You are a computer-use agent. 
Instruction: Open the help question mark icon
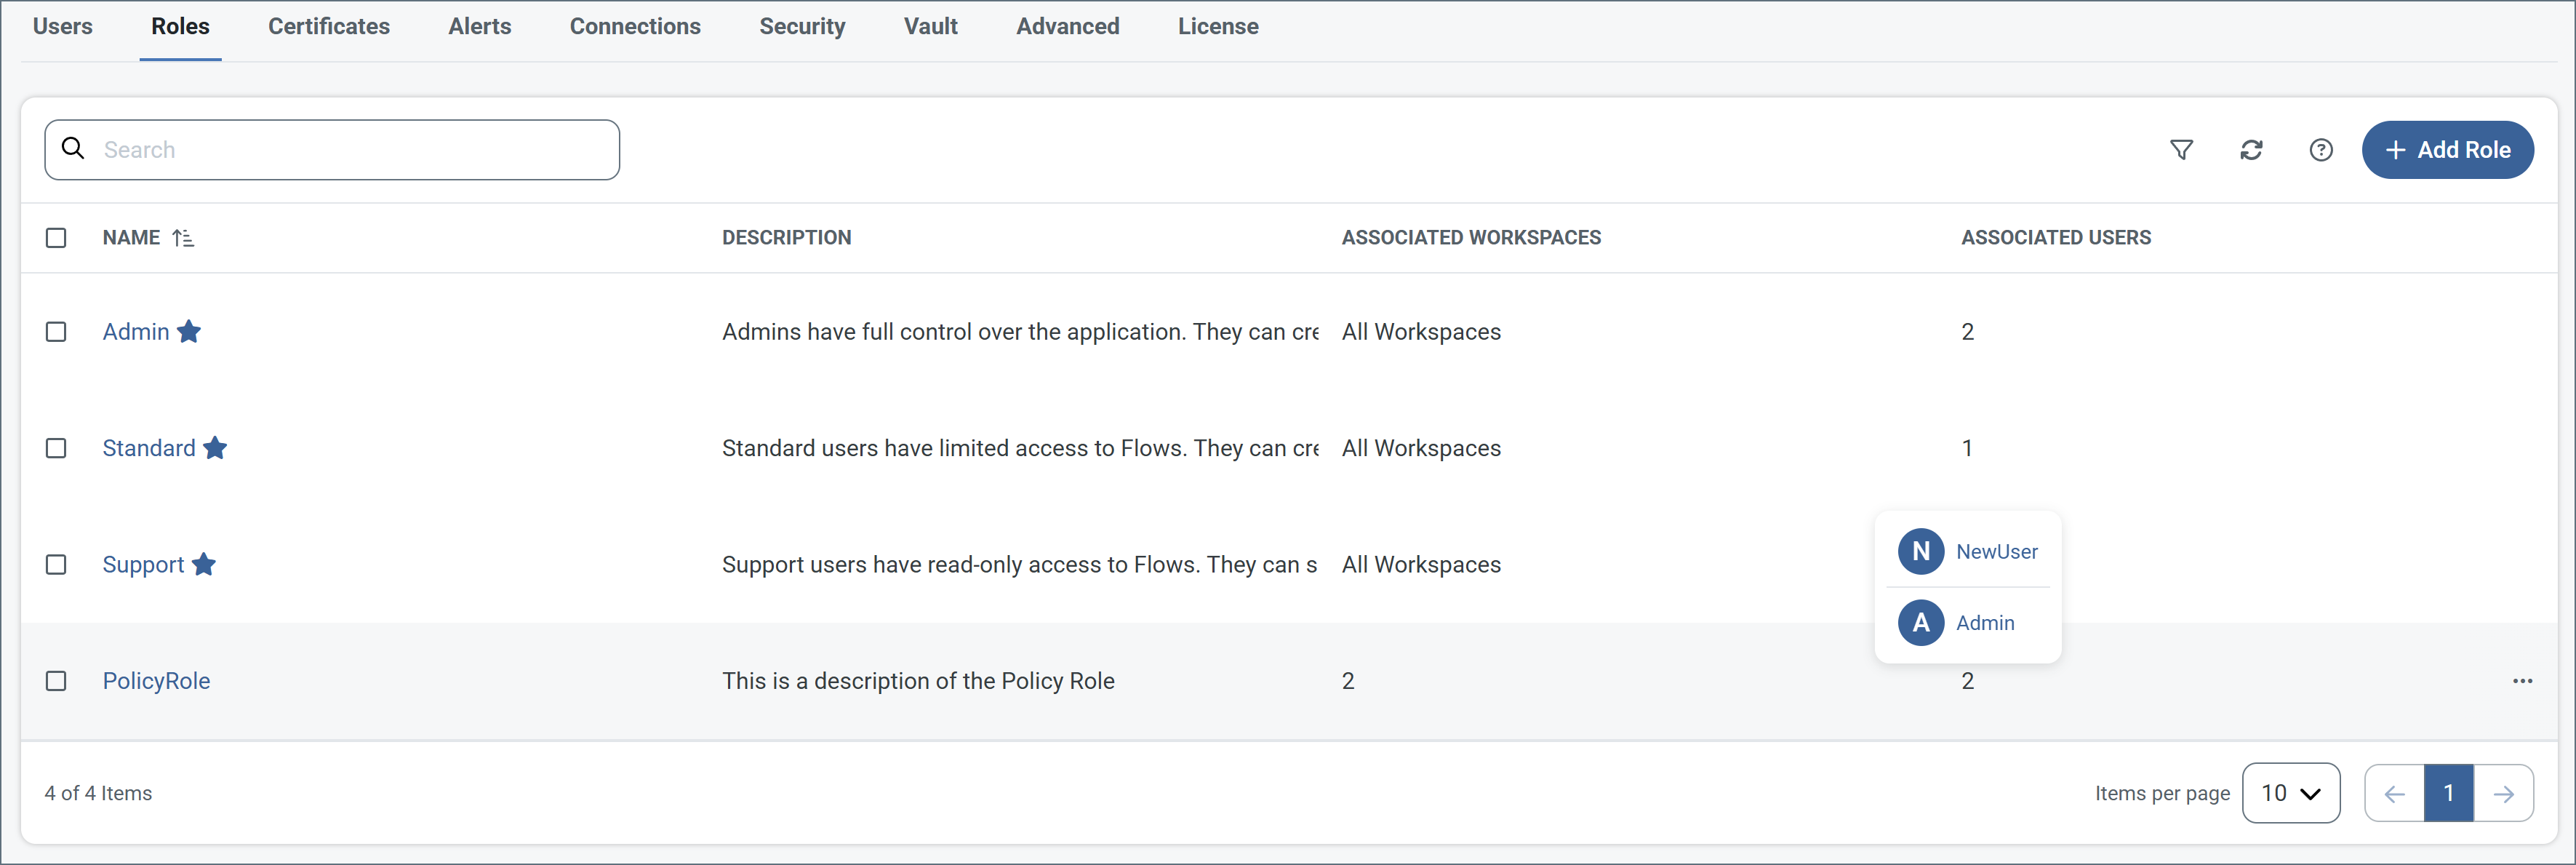click(2320, 150)
